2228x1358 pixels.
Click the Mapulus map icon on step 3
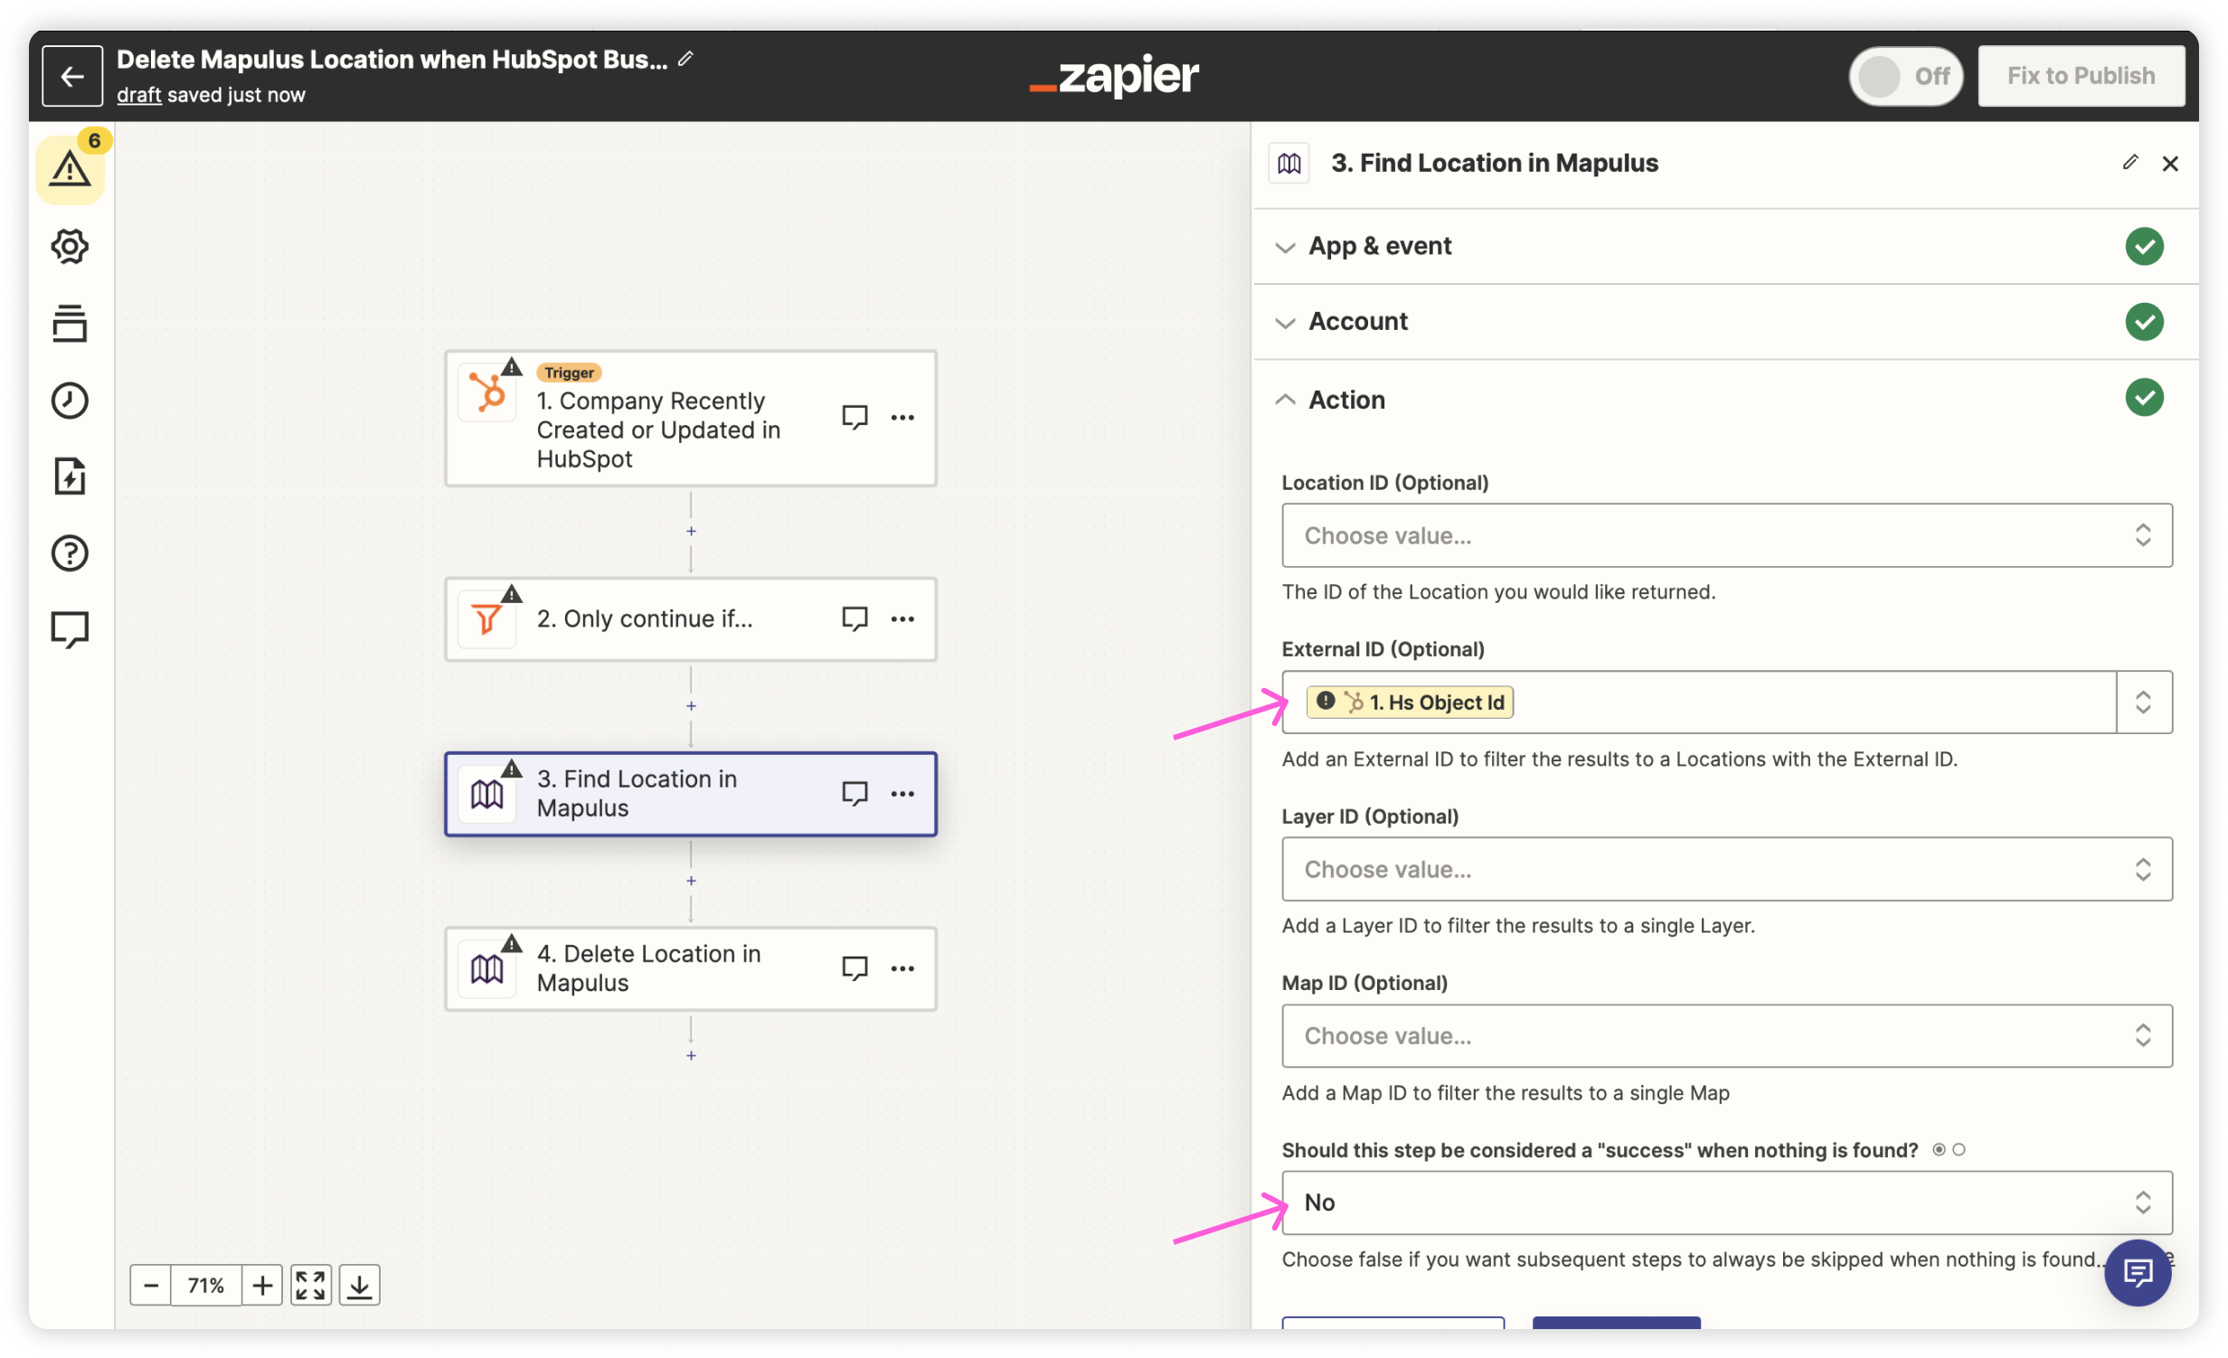click(487, 795)
